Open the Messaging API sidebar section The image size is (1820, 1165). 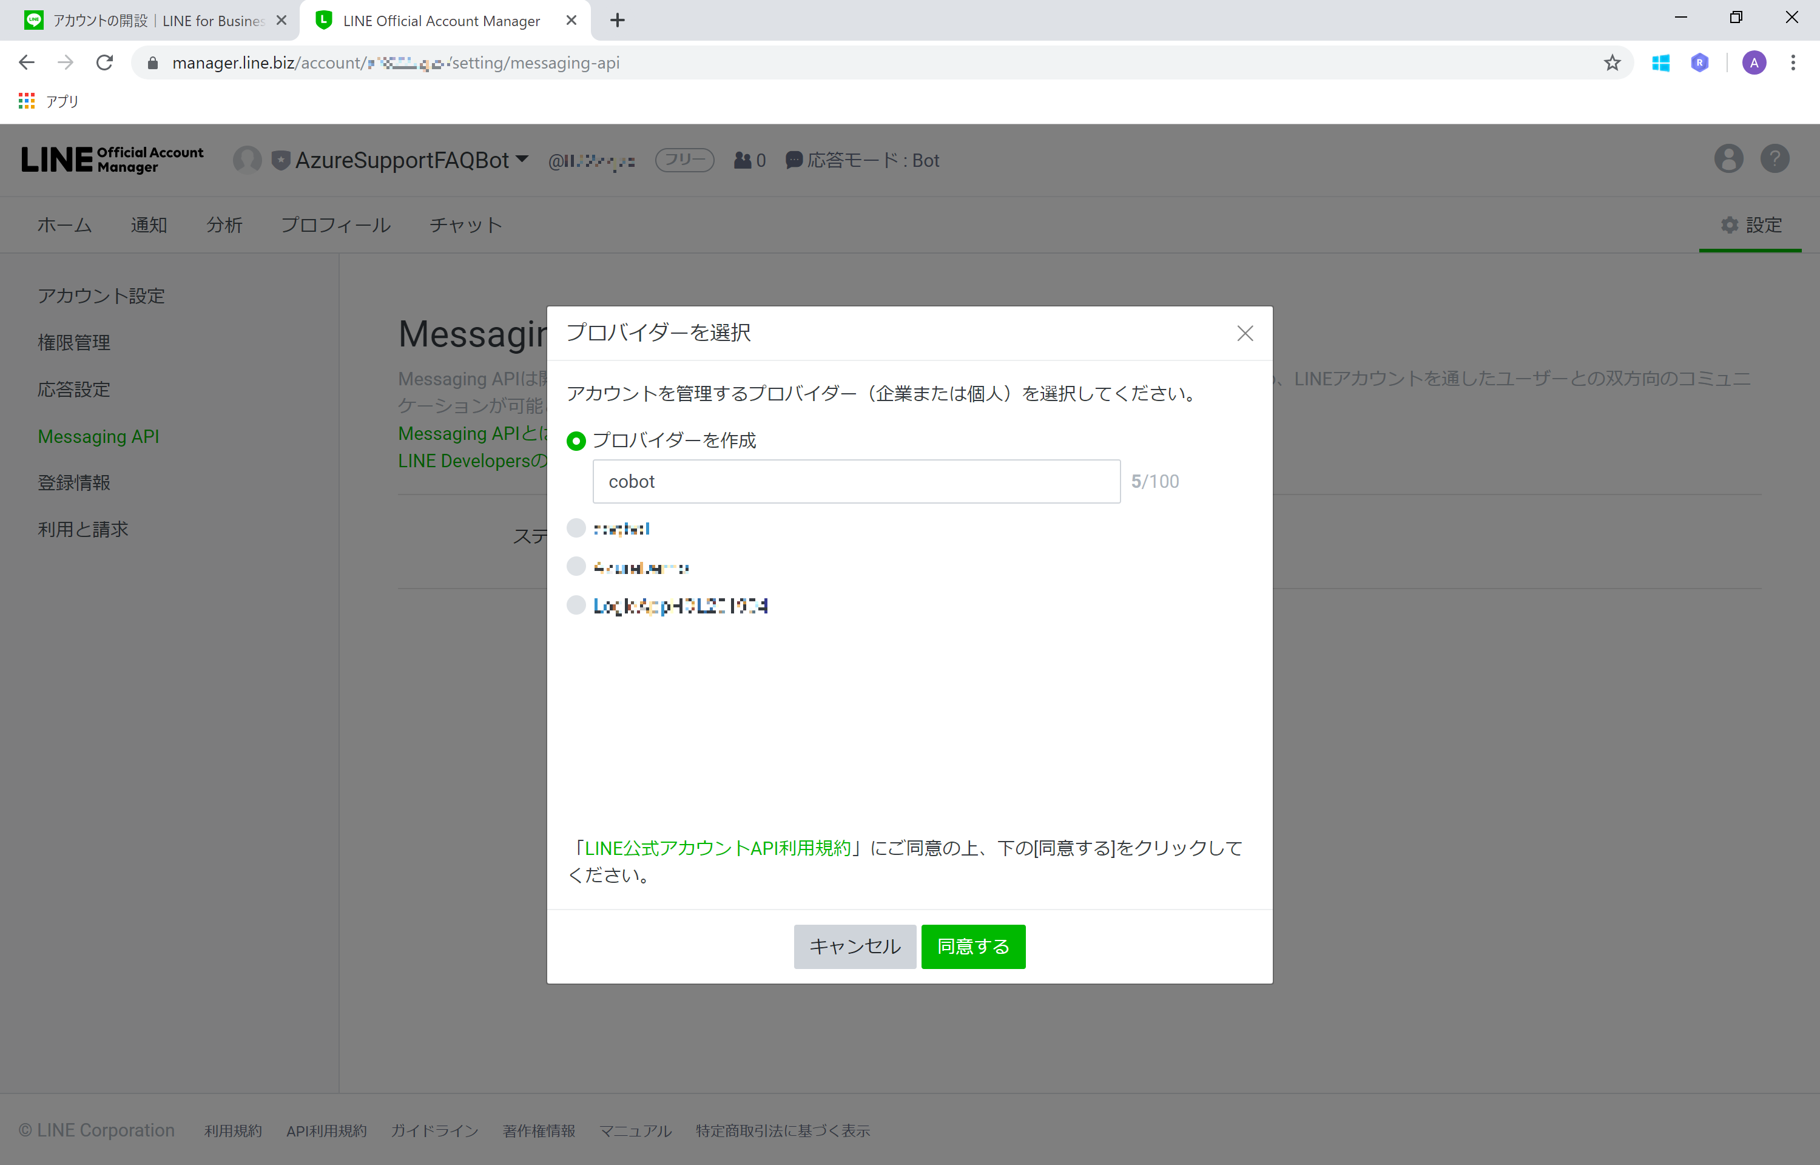click(x=98, y=436)
